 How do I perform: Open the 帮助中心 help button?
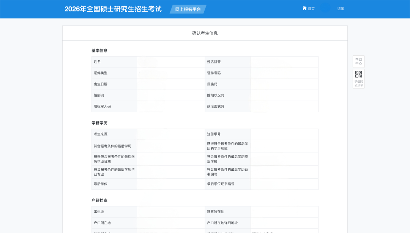coord(358,61)
